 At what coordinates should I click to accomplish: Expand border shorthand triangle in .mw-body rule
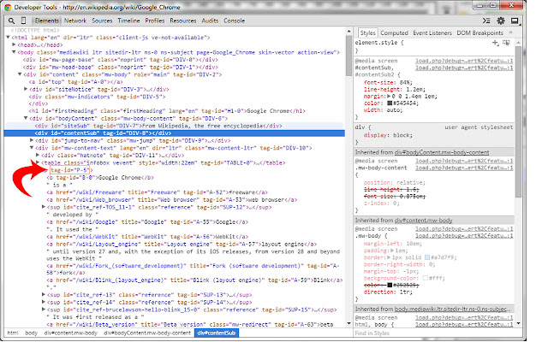pyautogui.click(x=389, y=257)
